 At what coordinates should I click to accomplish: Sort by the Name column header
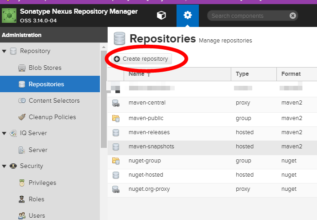(x=177, y=74)
